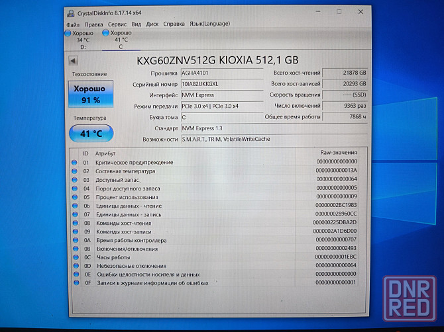The width and height of the screenshot is (444, 332).
Task: Click the Интерфейс field NVM Express
Action: pyautogui.click(x=222, y=95)
